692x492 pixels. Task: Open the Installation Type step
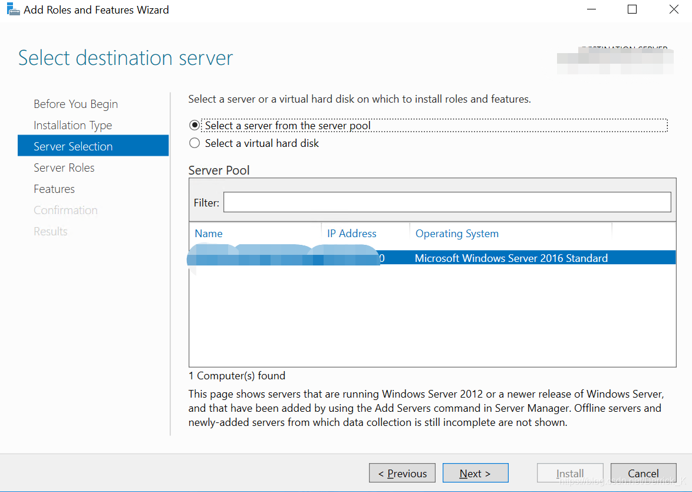(73, 126)
